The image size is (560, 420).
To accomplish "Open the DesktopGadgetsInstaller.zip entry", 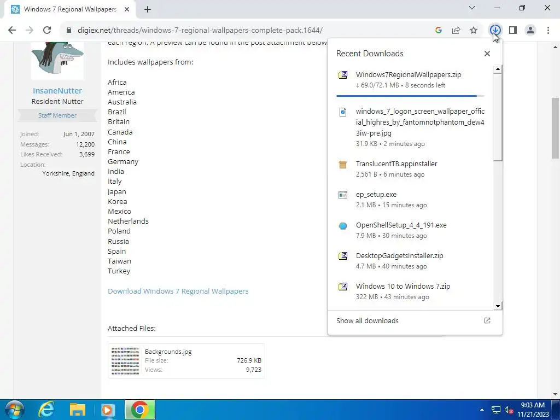I will [410, 261].
